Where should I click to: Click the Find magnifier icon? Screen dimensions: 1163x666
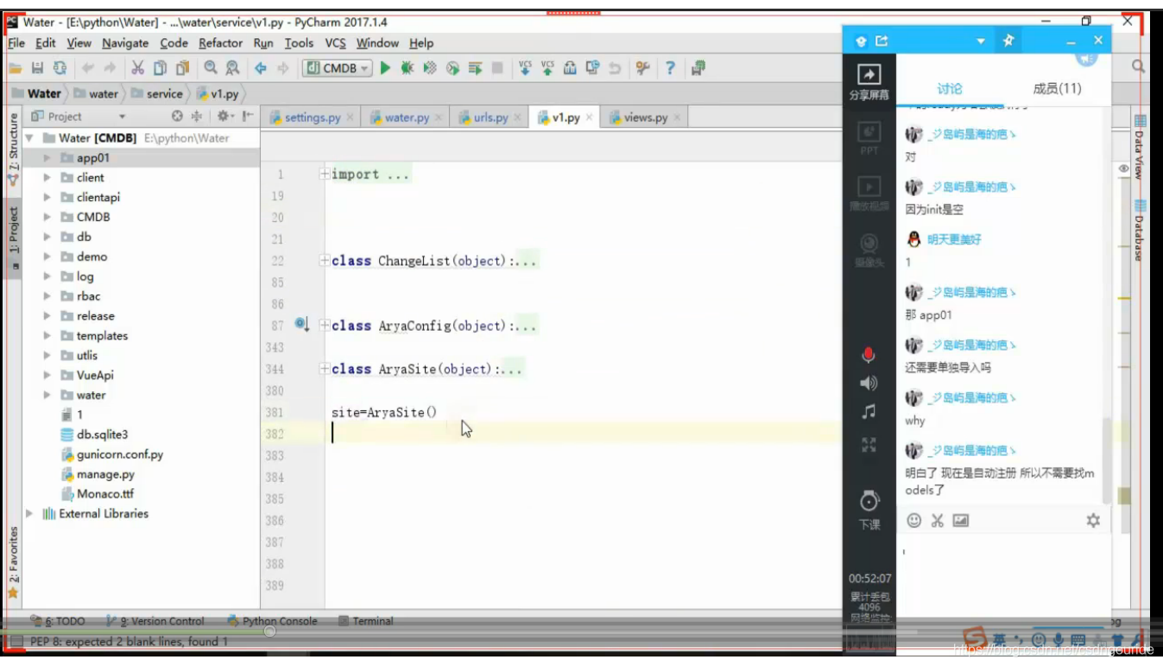[211, 68]
